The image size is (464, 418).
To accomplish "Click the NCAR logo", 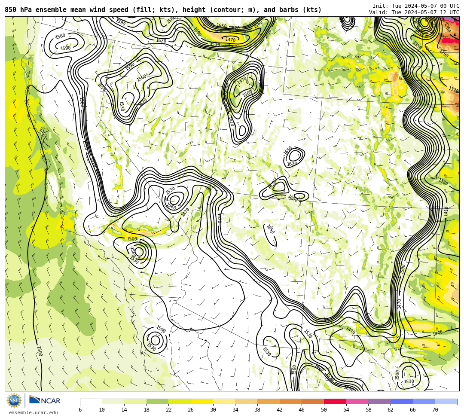I will click(x=45, y=400).
